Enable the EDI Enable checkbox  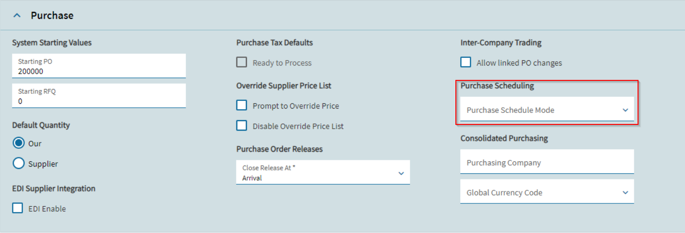18,208
